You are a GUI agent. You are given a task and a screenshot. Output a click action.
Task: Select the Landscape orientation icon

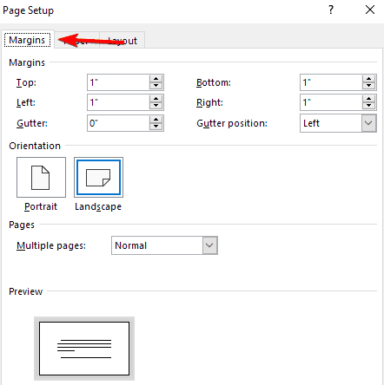98,177
